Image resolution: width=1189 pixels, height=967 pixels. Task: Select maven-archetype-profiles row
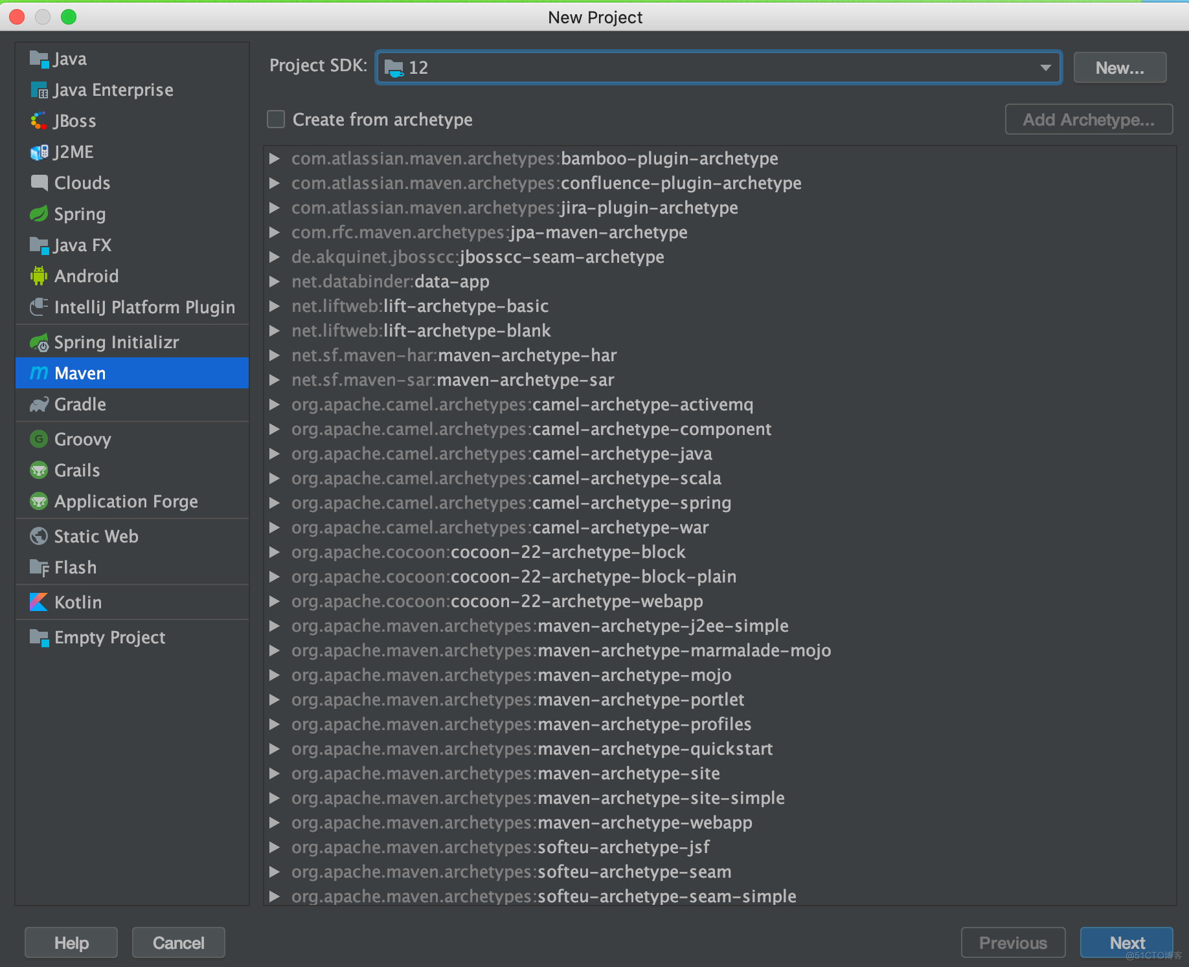720,724
